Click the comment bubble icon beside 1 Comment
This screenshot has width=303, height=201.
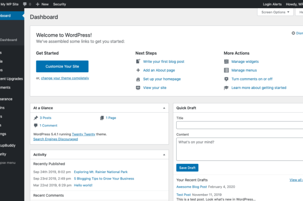pos(36,125)
